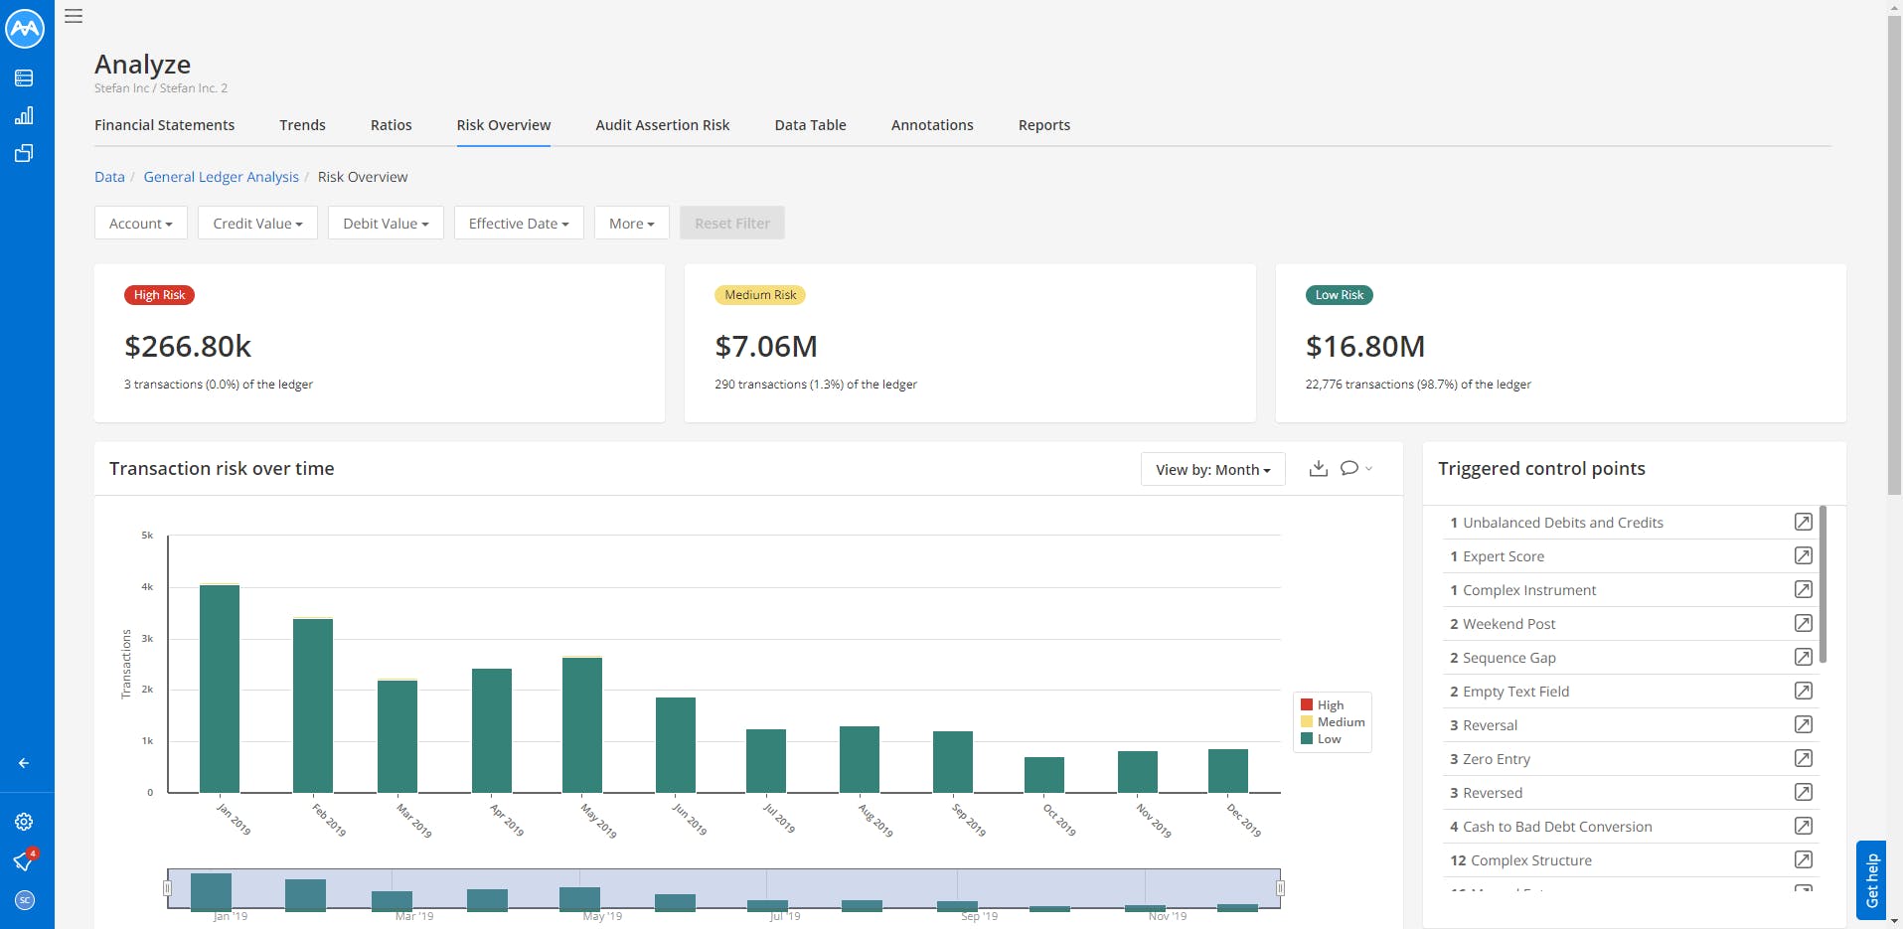Open Cash to Bad Debt Conversion link icon
This screenshot has width=1903, height=929.
click(x=1803, y=826)
